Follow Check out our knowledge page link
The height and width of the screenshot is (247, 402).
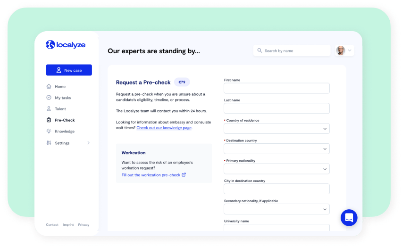click(164, 128)
